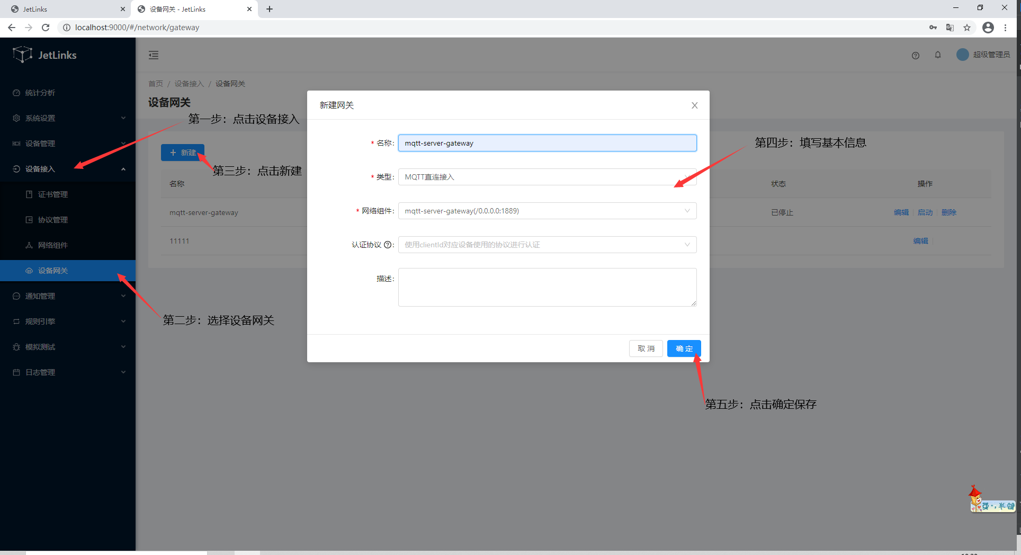Open 网络组件 in the sidebar
This screenshot has height=555, width=1021.
pos(53,245)
